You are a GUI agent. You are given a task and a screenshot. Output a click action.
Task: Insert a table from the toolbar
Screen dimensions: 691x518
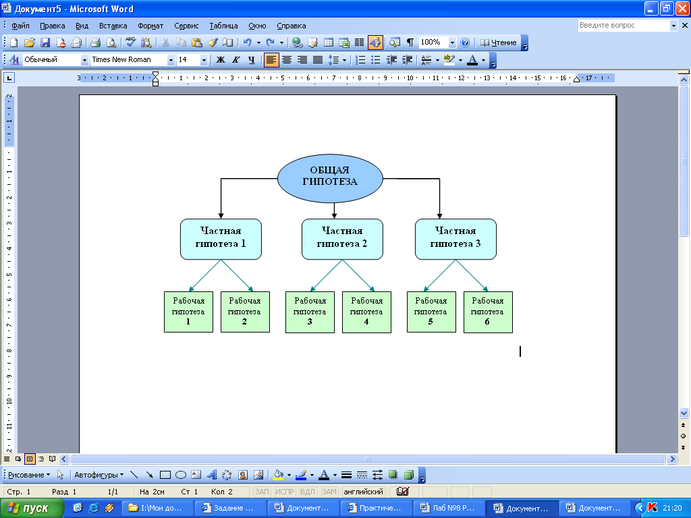tap(329, 42)
